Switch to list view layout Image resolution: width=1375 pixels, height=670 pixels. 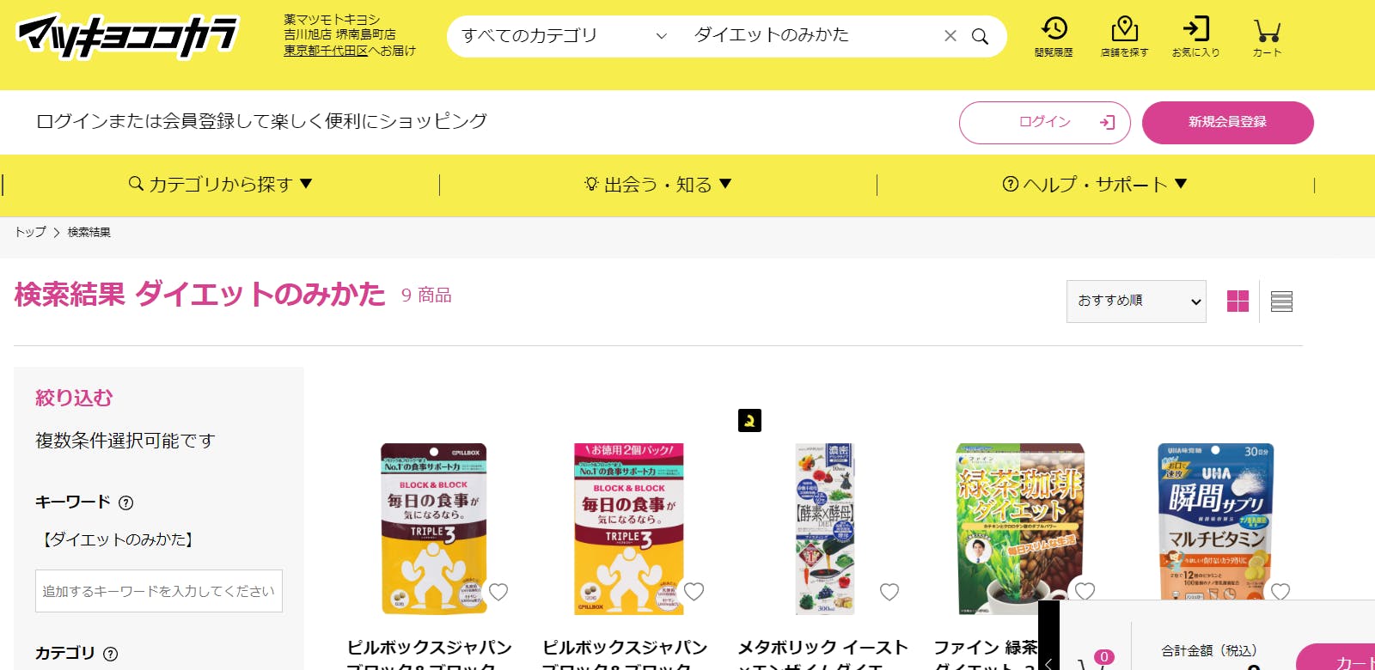1281,301
